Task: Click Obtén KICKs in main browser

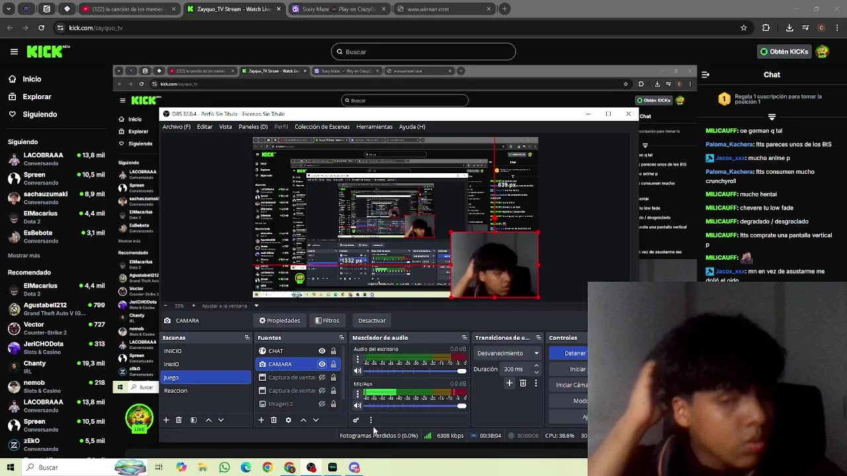Action: [x=785, y=52]
